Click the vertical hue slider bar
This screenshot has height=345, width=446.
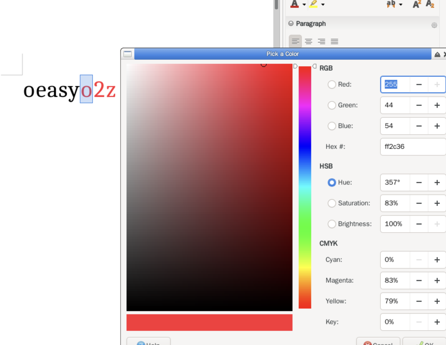(x=305, y=187)
